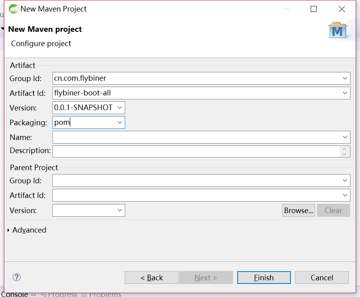
Task: Click the Finish button
Action: click(x=264, y=278)
